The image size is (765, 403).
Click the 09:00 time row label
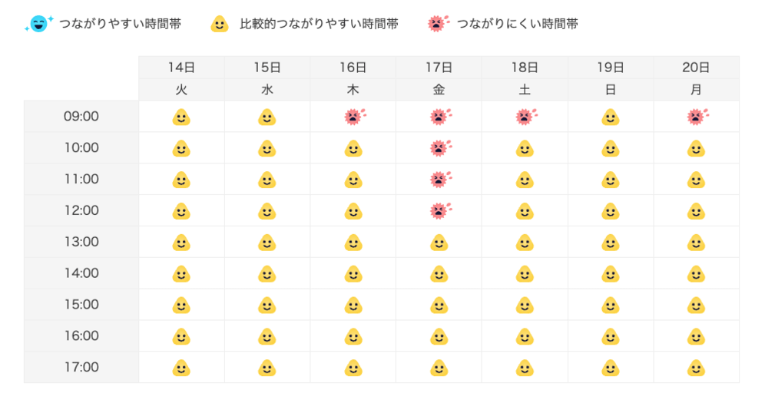[x=81, y=117]
